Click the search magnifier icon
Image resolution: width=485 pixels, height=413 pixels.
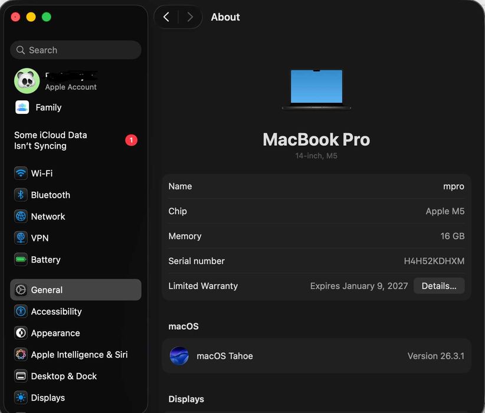coord(21,50)
